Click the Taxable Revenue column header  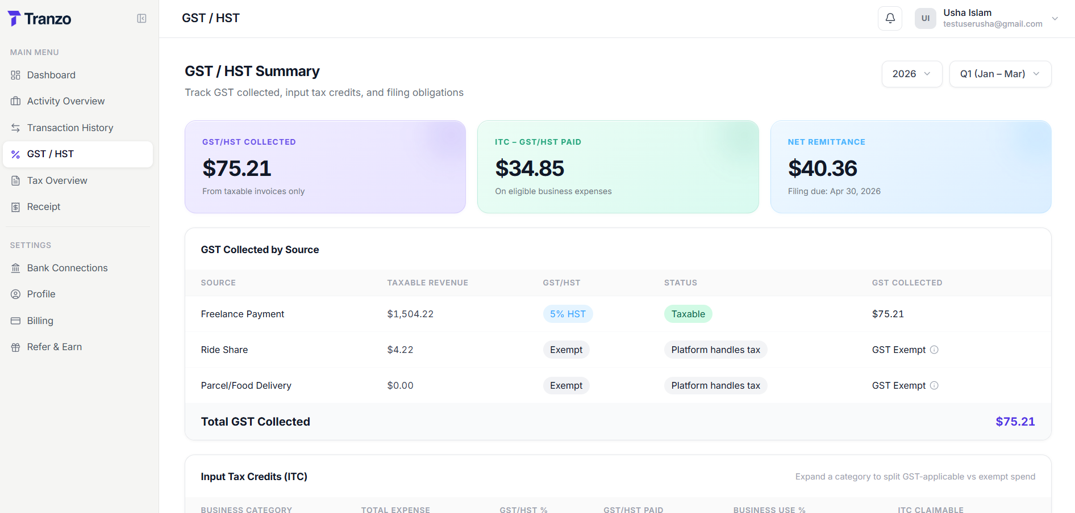(x=427, y=283)
